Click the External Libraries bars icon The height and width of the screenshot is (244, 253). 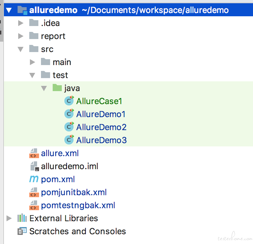coord(22,218)
